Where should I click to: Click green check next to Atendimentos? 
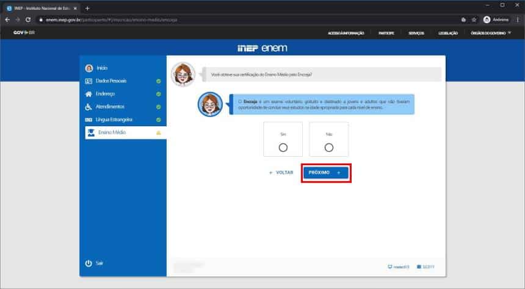point(158,107)
